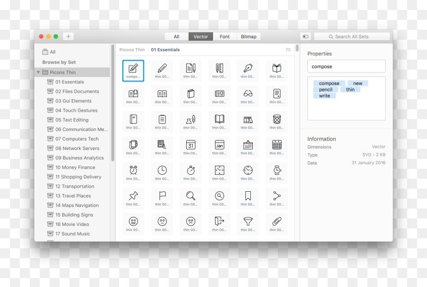Select the neutral face icon
The width and height of the screenshot is (427, 287).
pyautogui.click(x=162, y=224)
